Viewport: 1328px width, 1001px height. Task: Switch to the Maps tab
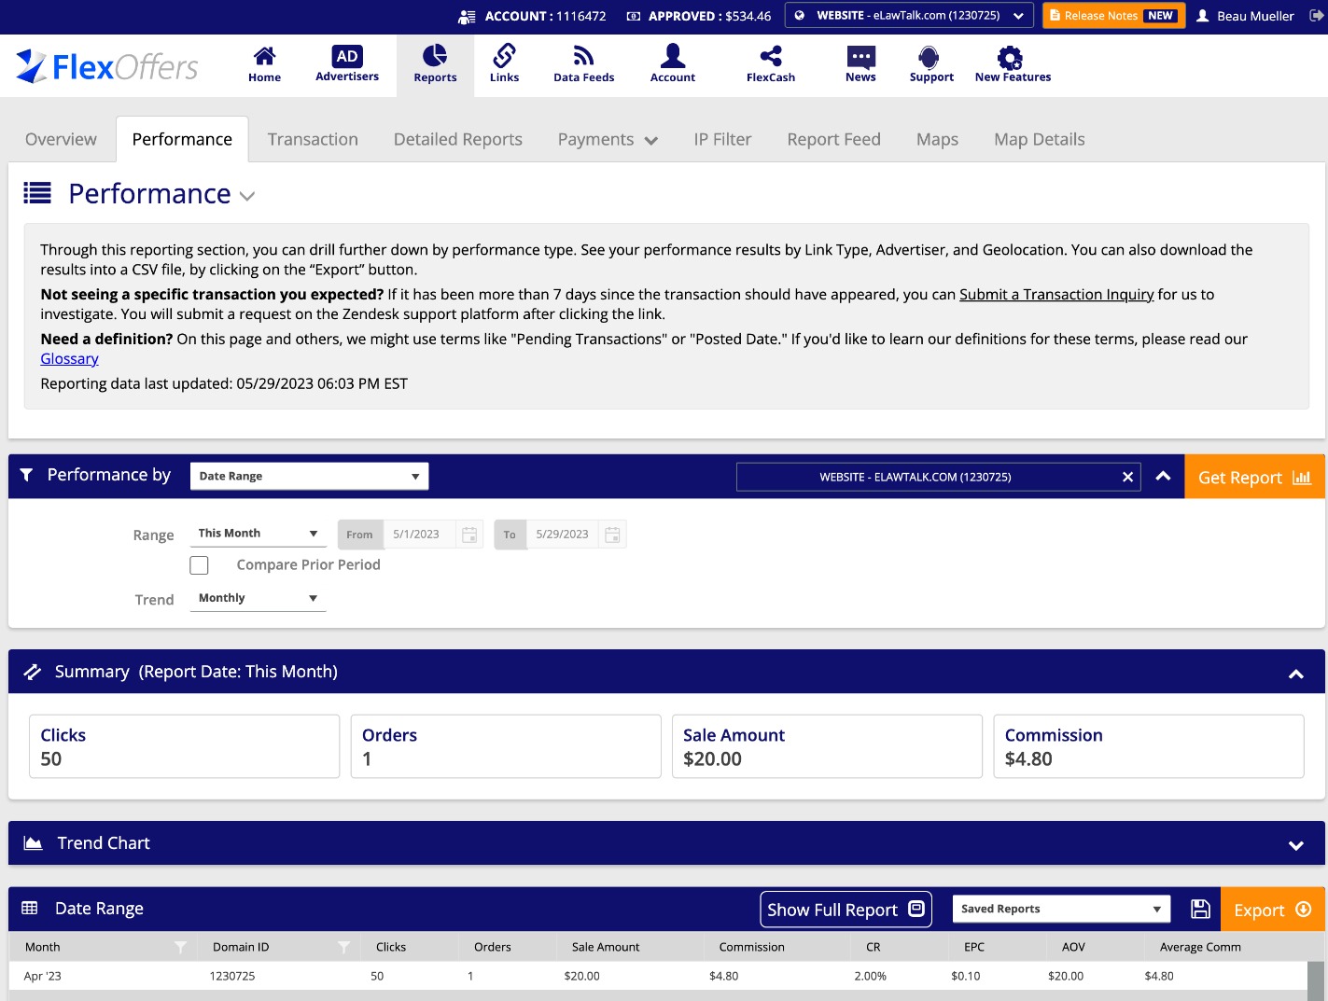click(x=937, y=139)
